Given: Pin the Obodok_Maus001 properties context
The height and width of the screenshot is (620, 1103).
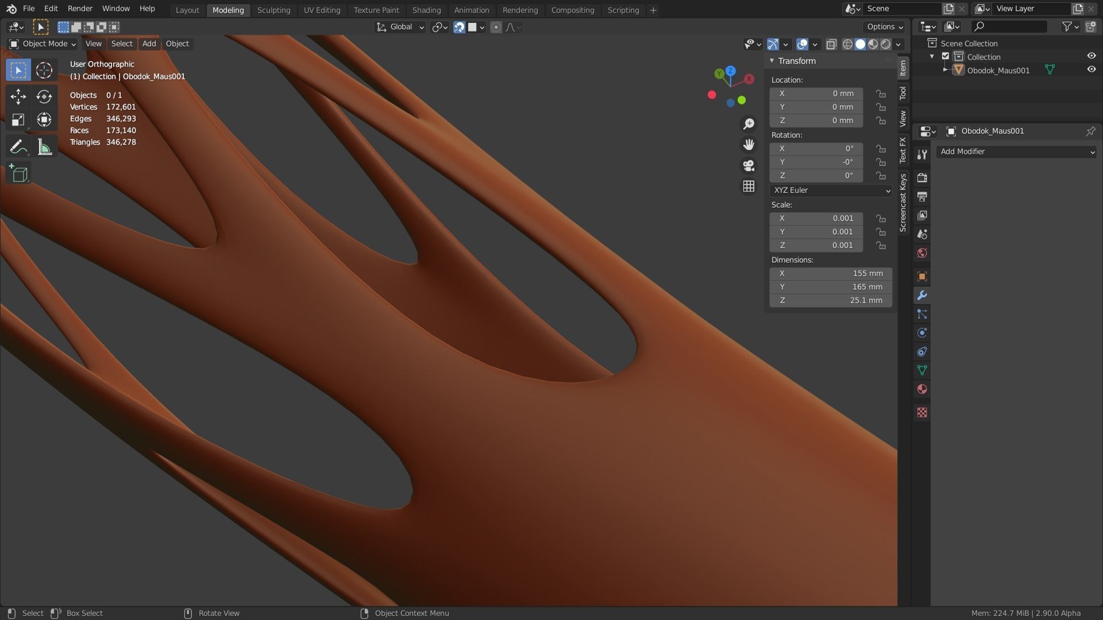Looking at the screenshot, I should click(x=1090, y=131).
